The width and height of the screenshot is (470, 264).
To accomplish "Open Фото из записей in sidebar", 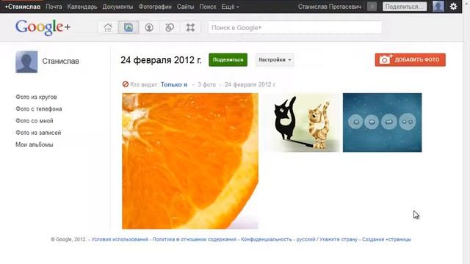I will pos(38,133).
